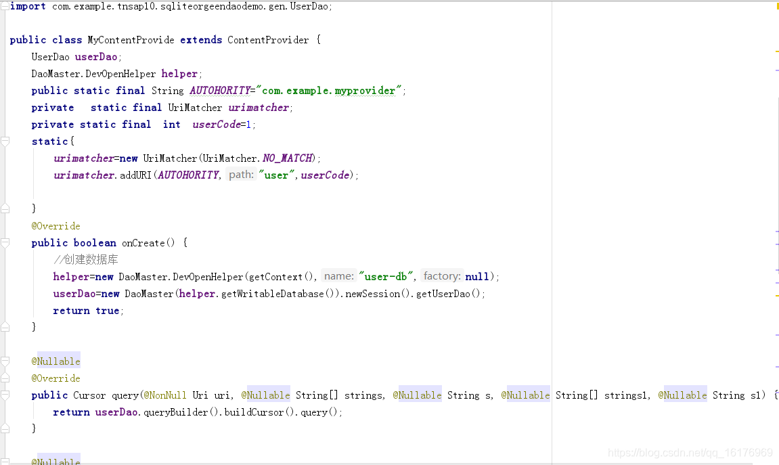Click 'helper;' in the DevOpenHelper field declaration
The height and width of the screenshot is (465, 779).
pos(181,74)
